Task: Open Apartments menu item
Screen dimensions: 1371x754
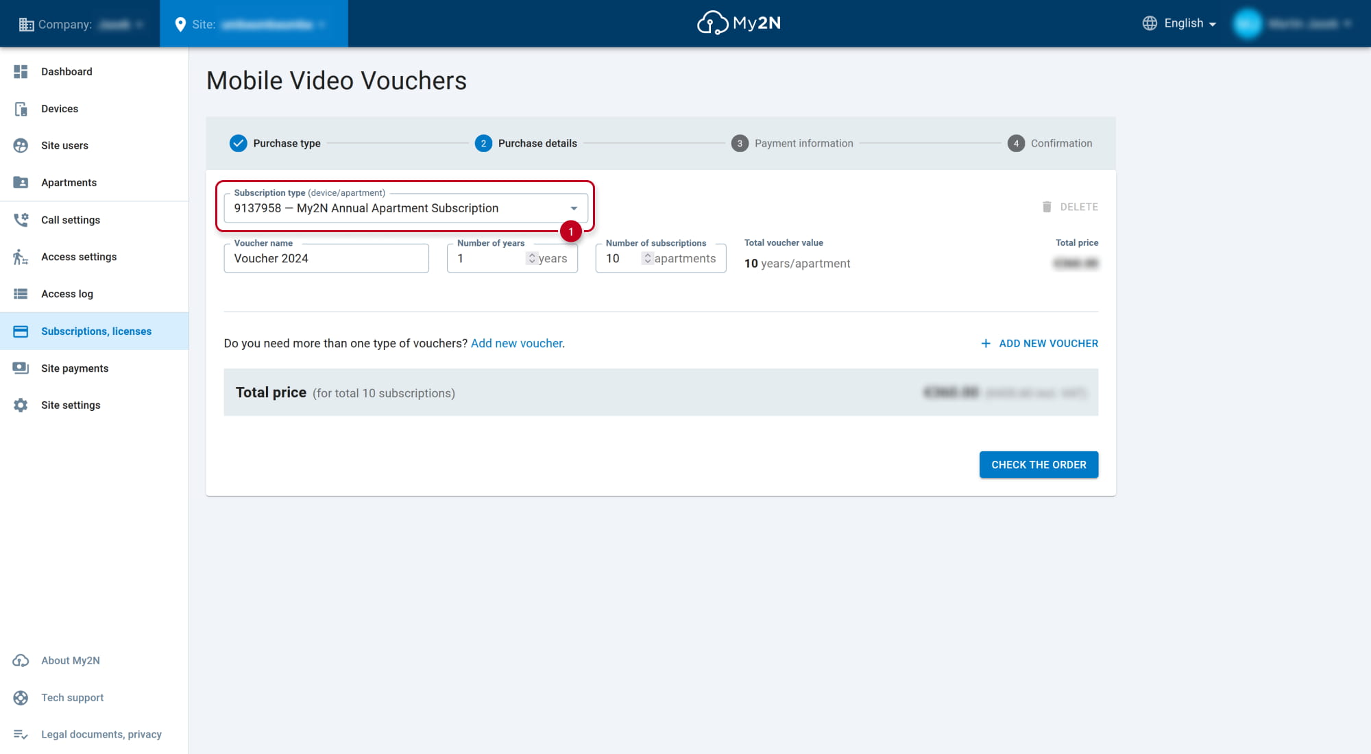Action: pyautogui.click(x=95, y=182)
